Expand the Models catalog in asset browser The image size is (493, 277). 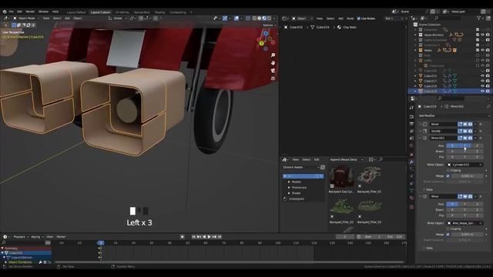[x=289, y=182]
